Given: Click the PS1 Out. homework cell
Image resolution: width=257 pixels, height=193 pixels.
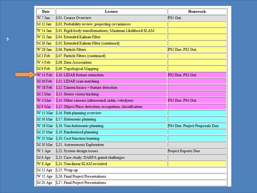Looking at the screenshot, I should pyautogui.click(x=197, y=18).
